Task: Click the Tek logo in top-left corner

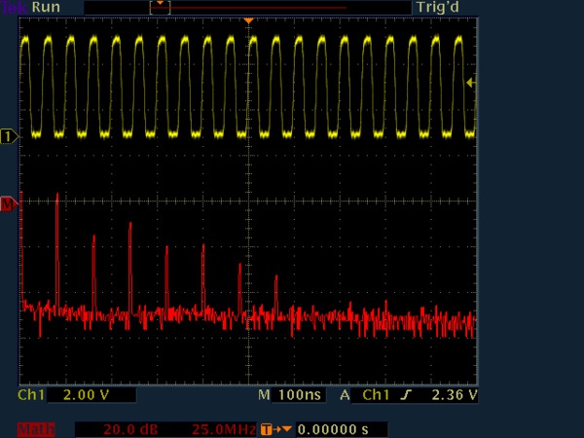Action: coord(9,6)
